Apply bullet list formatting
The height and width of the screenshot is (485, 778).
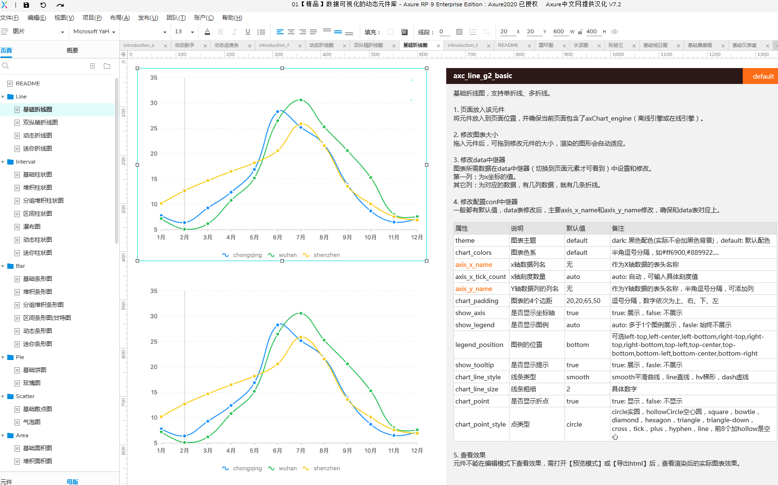pyautogui.click(x=261, y=32)
